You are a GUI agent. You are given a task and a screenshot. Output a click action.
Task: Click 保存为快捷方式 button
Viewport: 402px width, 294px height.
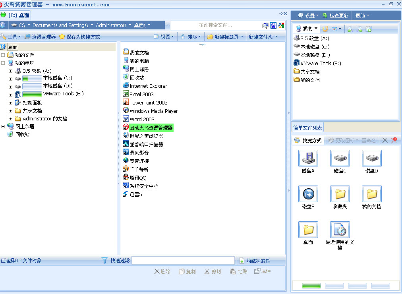[79, 37]
